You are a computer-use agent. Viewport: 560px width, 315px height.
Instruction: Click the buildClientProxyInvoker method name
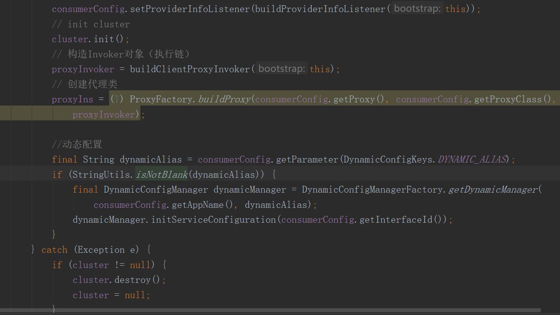pos(190,69)
